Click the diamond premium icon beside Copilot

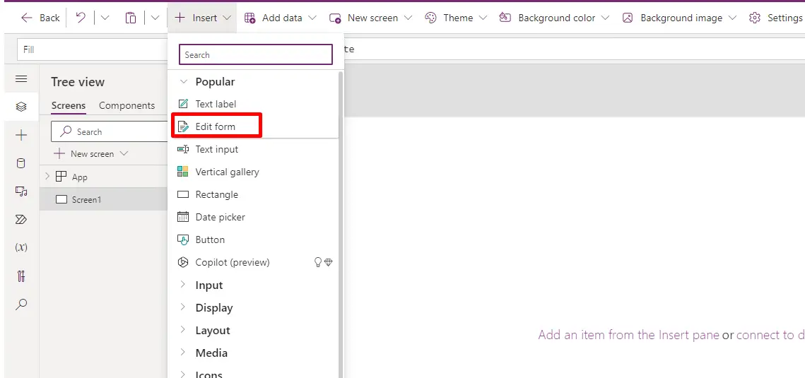click(329, 263)
